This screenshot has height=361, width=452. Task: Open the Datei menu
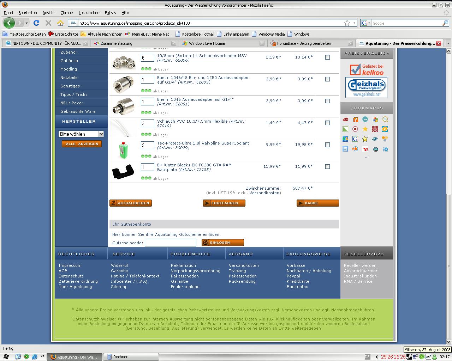click(x=8, y=13)
